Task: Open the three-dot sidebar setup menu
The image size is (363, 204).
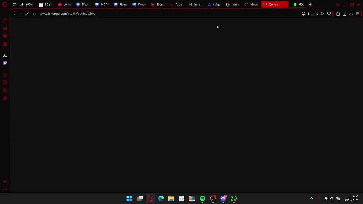Action: pos(5,189)
